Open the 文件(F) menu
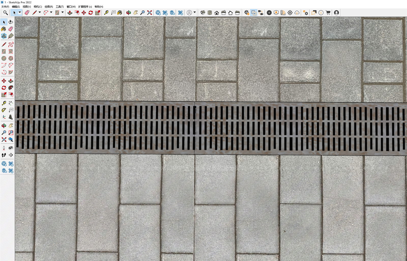 pyautogui.click(x=5, y=7)
